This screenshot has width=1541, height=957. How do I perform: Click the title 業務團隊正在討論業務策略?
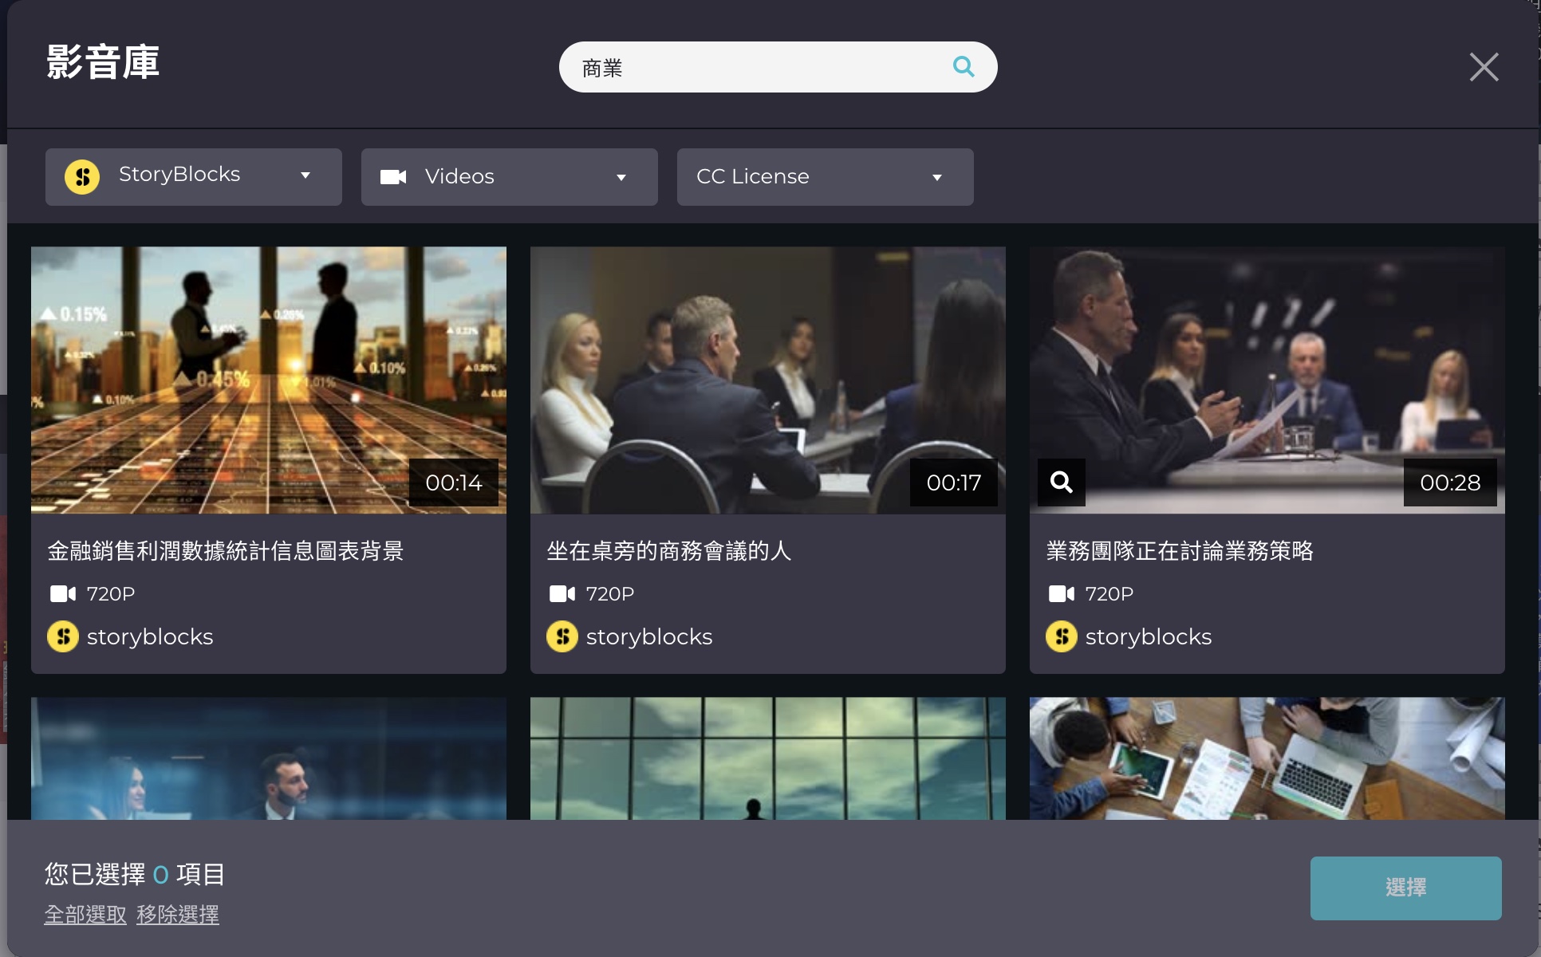pyautogui.click(x=1179, y=551)
